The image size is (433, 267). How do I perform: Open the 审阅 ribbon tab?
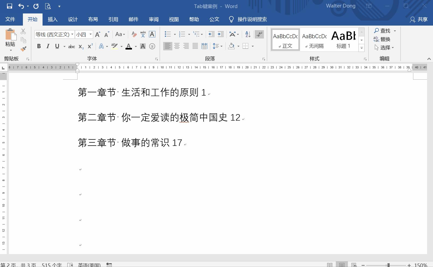(153, 19)
